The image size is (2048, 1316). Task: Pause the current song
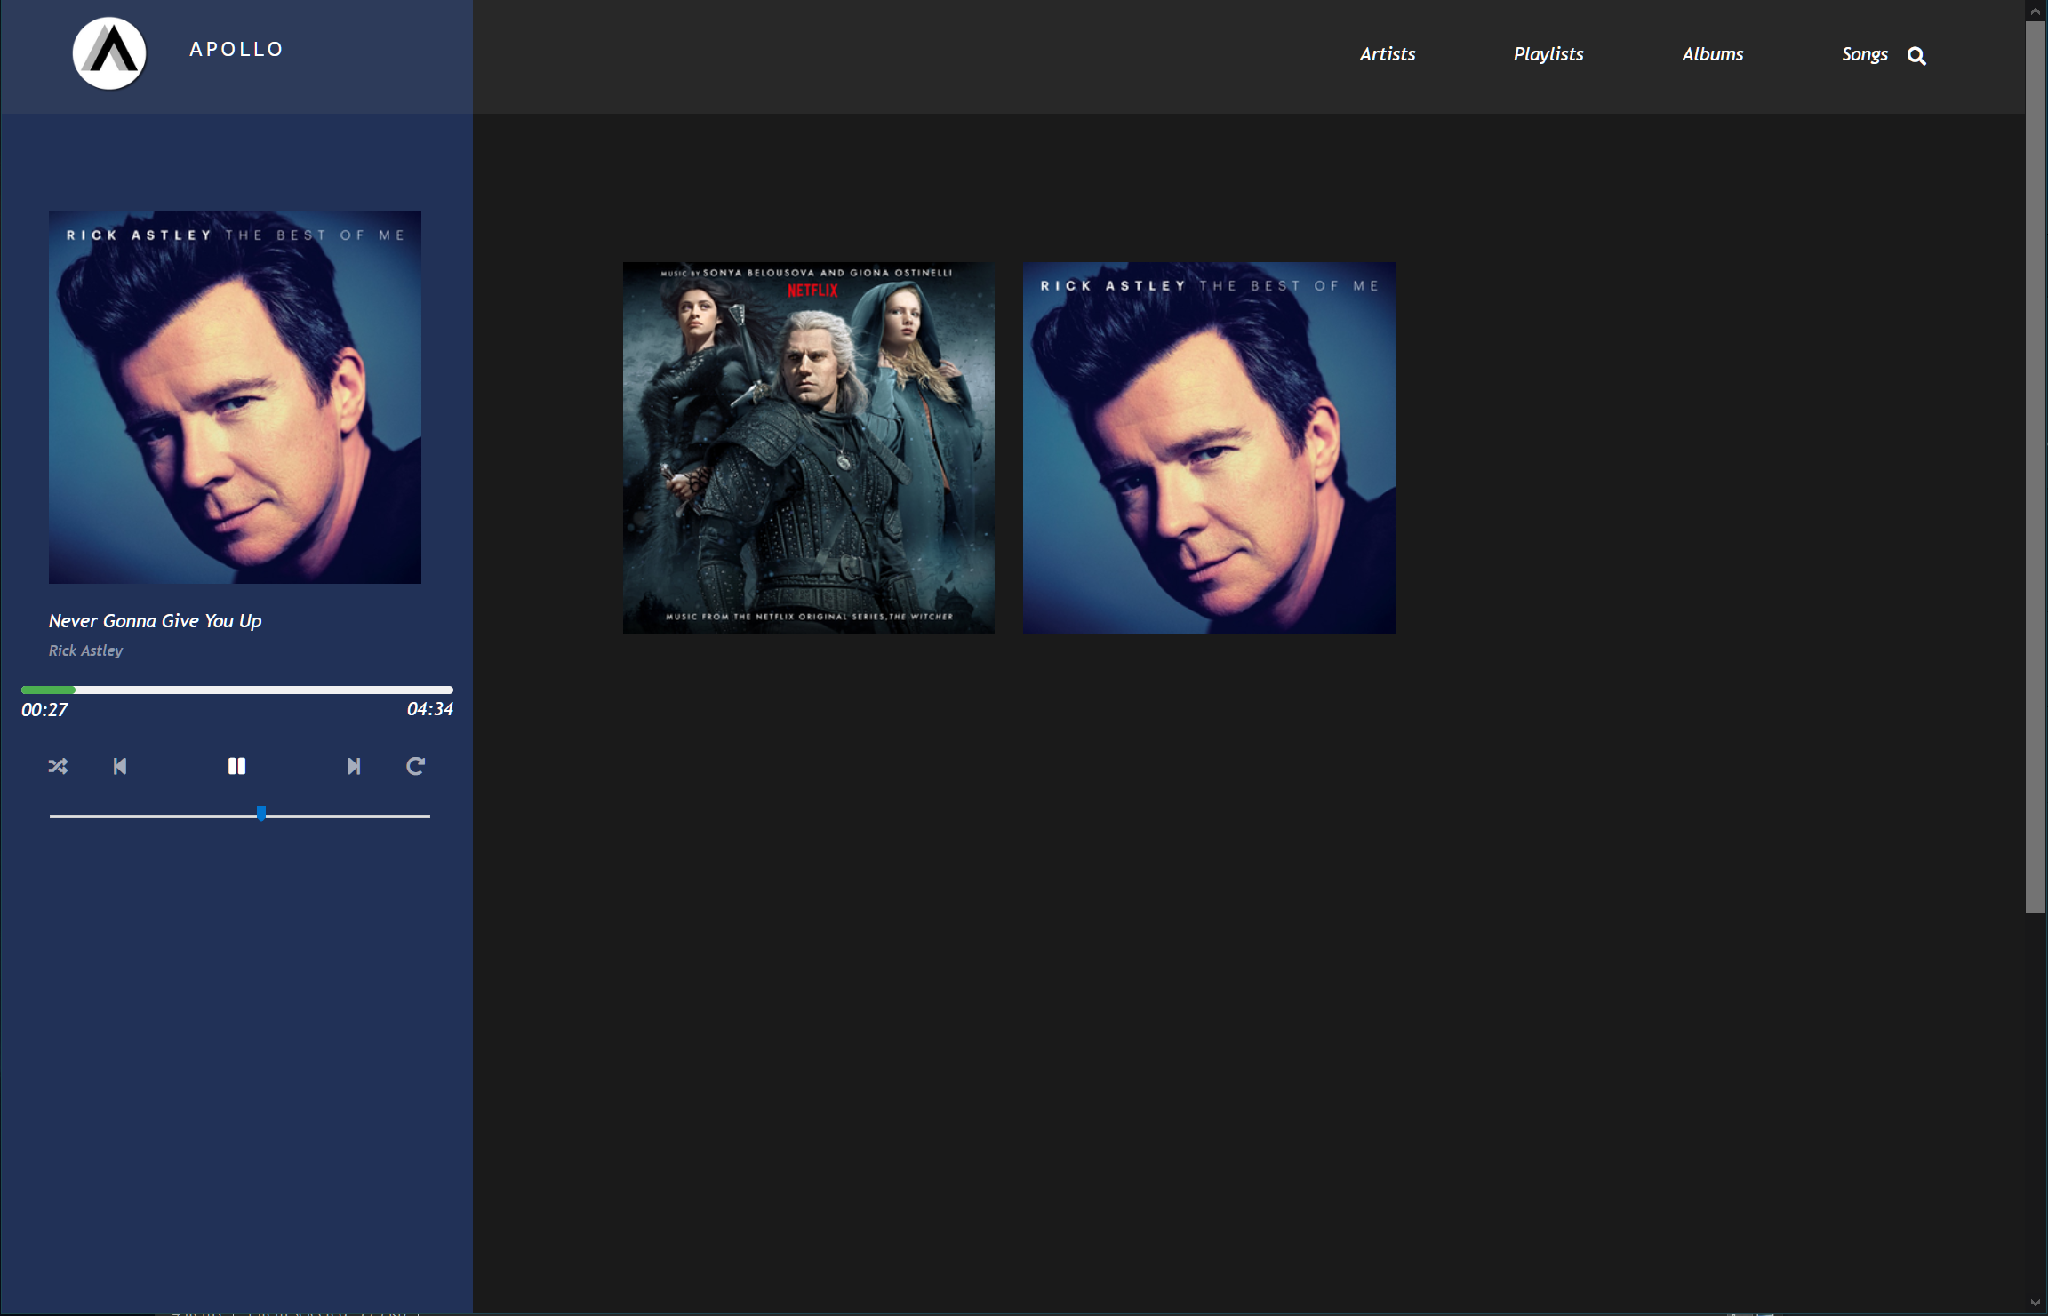(x=236, y=766)
